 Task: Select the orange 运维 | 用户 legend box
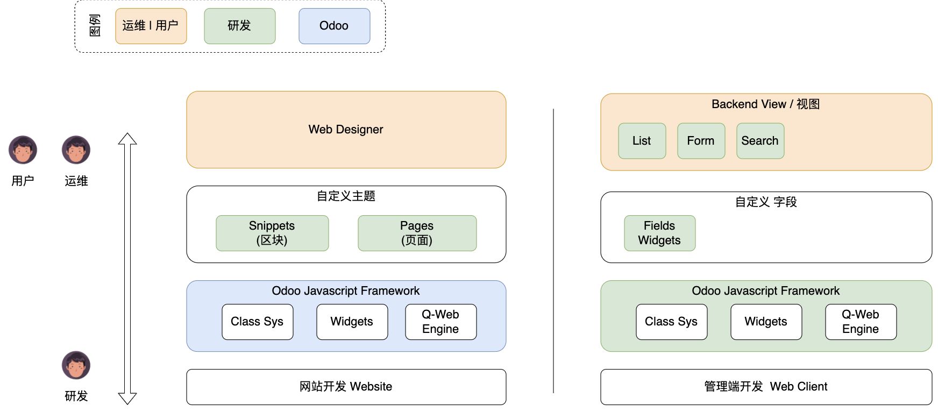(x=151, y=26)
